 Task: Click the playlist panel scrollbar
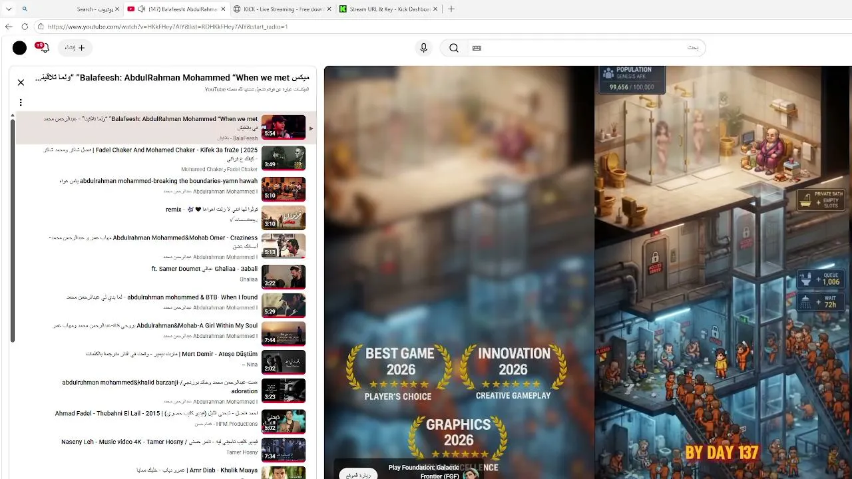coord(12,231)
